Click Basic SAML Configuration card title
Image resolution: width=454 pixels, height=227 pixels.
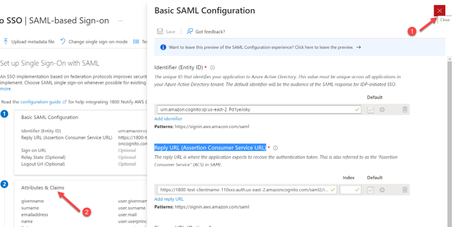[x=49, y=117]
